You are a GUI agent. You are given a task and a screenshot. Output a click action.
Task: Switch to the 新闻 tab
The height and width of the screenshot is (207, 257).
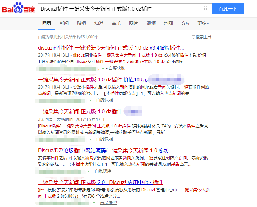pos(64,23)
